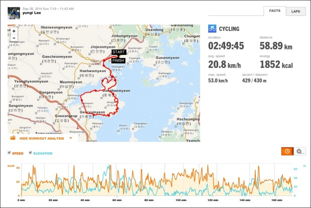Click the START marker on map
311x208 pixels.
118,52
